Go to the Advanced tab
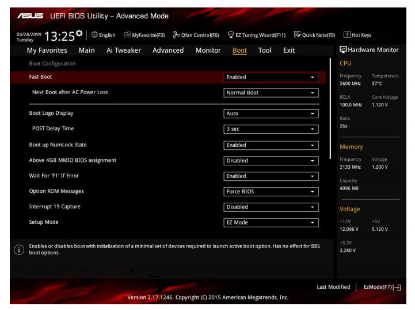The height and width of the screenshot is (310, 415). click(168, 50)
